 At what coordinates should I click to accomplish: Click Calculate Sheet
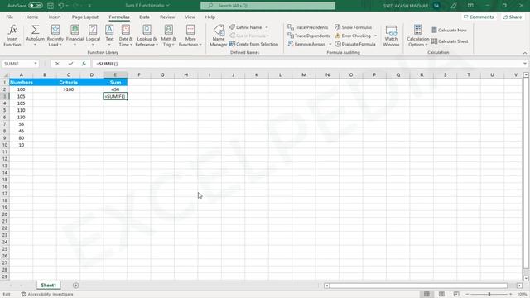point(450,41)
